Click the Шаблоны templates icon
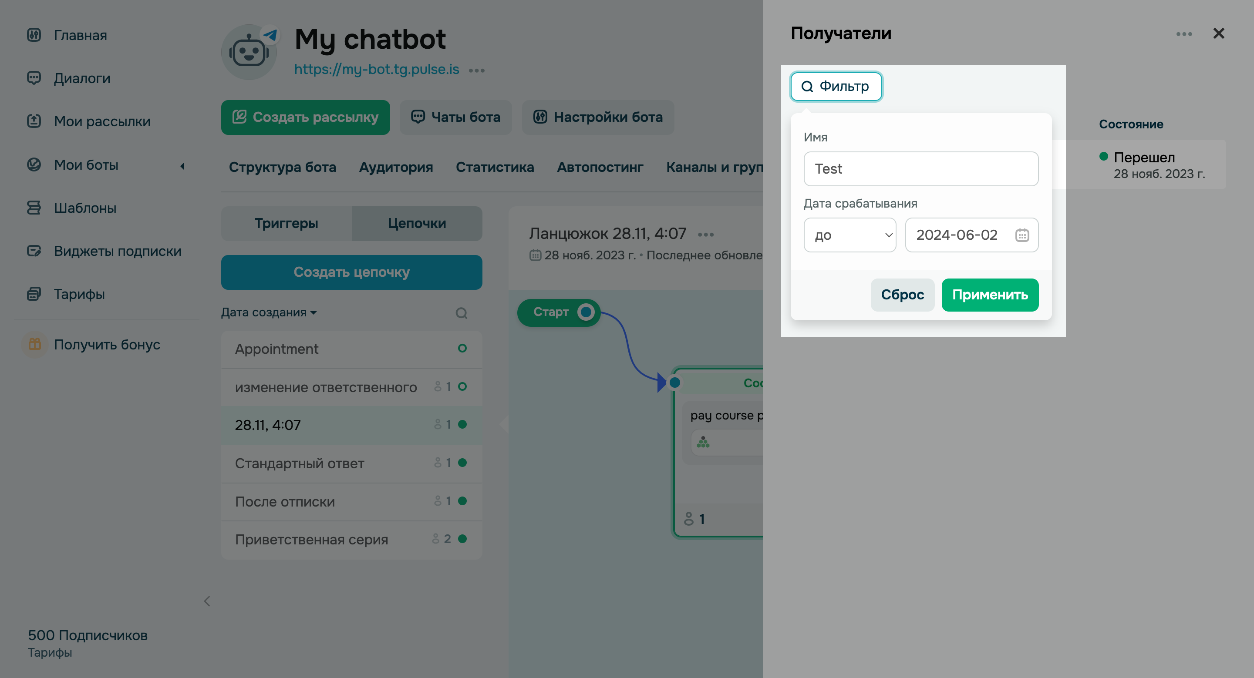The height and width of the screenshot is (678, 1254). 34,208
